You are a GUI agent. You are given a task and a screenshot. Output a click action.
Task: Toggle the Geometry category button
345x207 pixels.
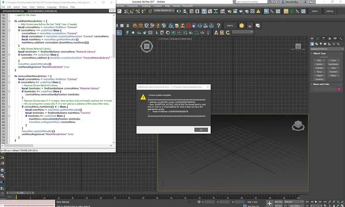click(x=312, y=44)
